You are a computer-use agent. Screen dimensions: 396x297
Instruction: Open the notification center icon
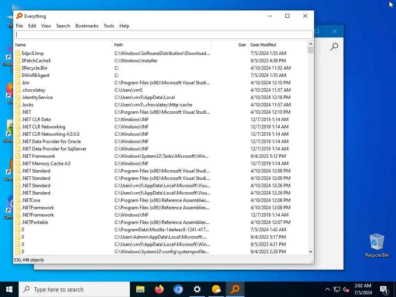pyautogui.click(x=384, y=290)
